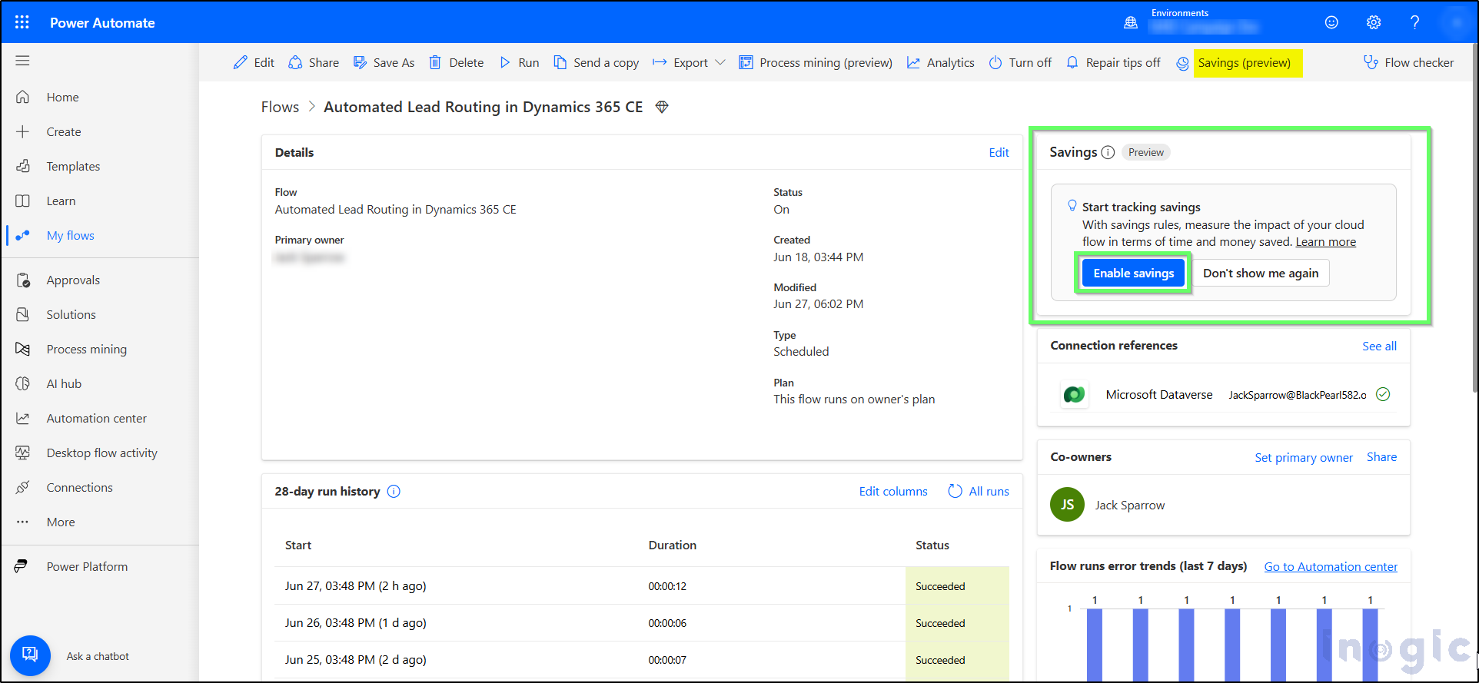Image resolution: width=1479 pixels, height=683 pixels.
Task: Click Edit columns in run history
Action: coord(893,491)
